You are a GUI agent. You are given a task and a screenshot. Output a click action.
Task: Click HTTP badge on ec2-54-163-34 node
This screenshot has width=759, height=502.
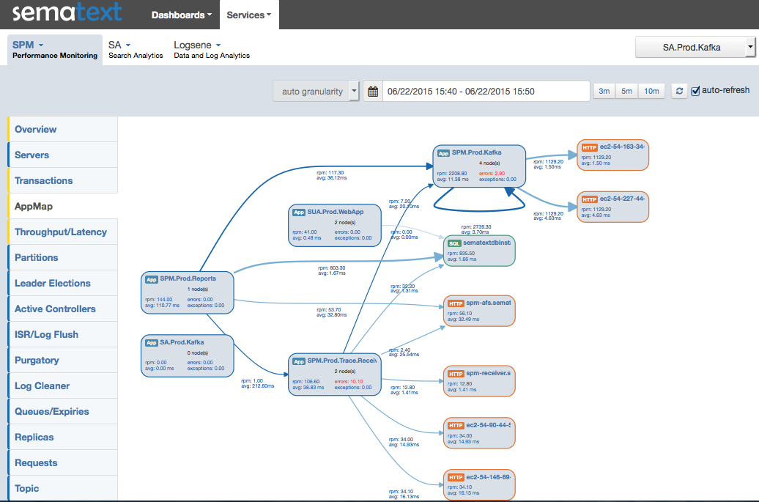click(589, 147)
